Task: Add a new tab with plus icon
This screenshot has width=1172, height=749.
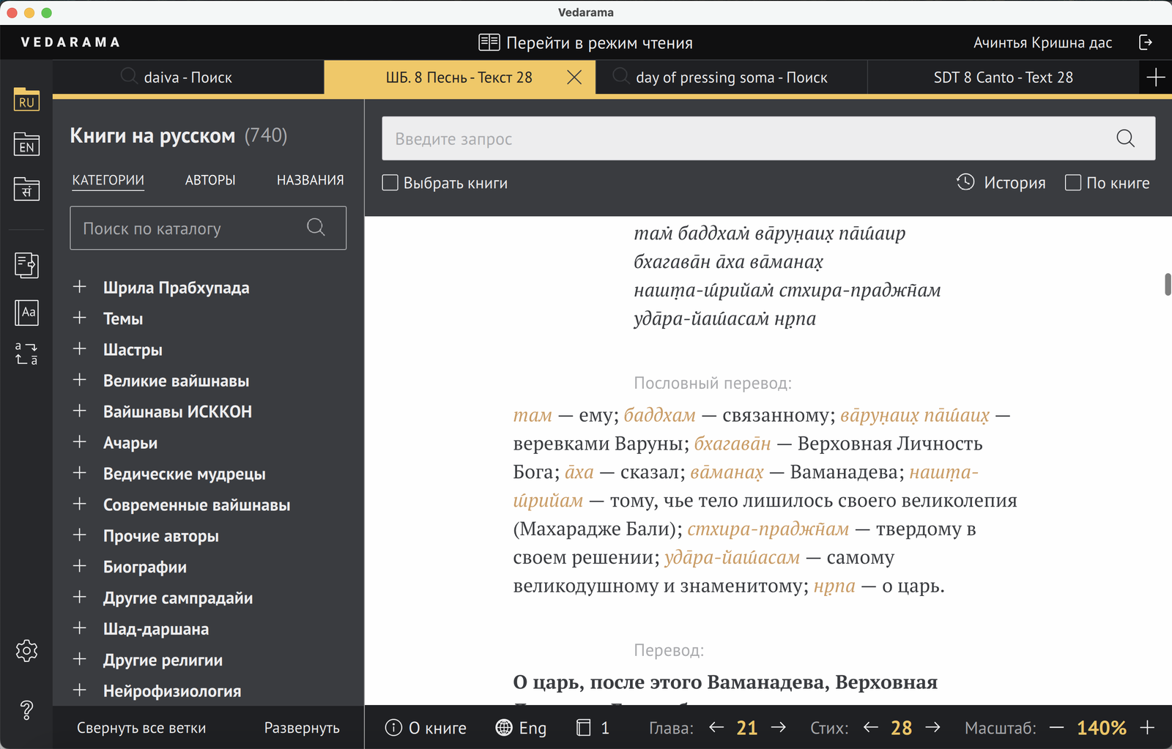Action: [x=1155, y=78]
